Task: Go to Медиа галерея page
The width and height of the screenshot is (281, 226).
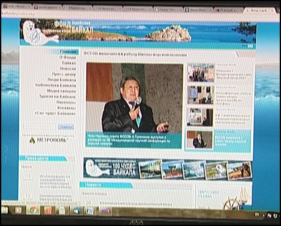Action: 61,91
